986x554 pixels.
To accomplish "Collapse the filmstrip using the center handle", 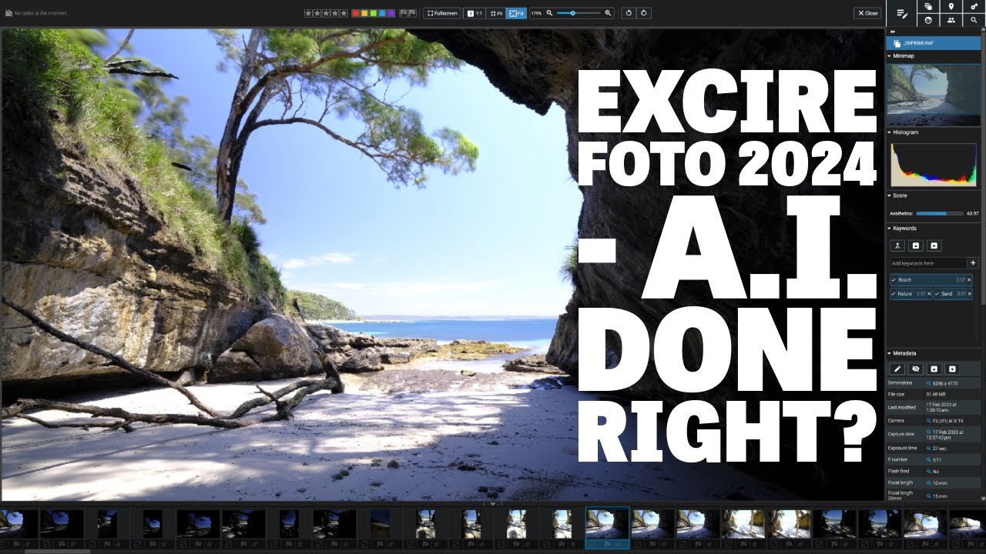I will pyautogui.click(x=493, y=503).
